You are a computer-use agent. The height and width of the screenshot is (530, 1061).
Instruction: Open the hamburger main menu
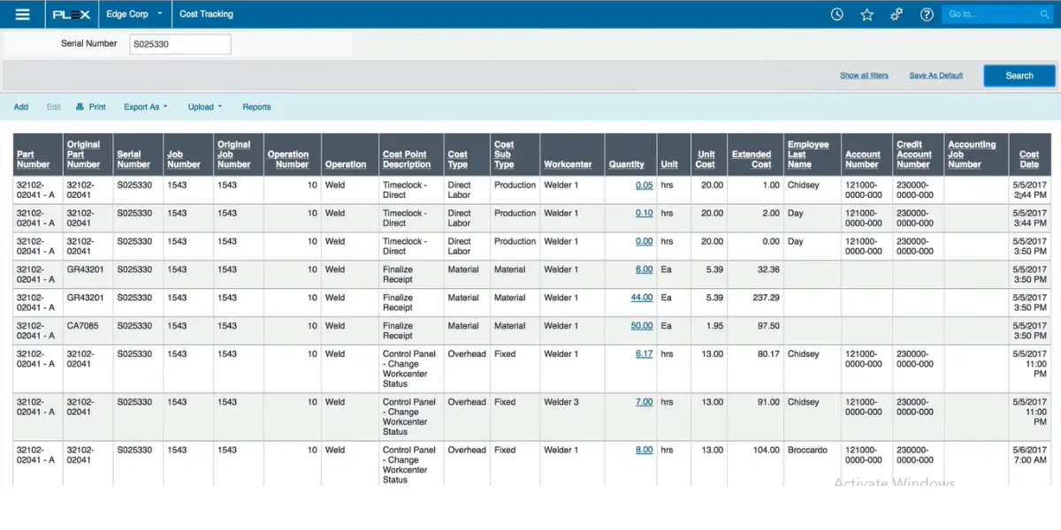click(23, 14)
